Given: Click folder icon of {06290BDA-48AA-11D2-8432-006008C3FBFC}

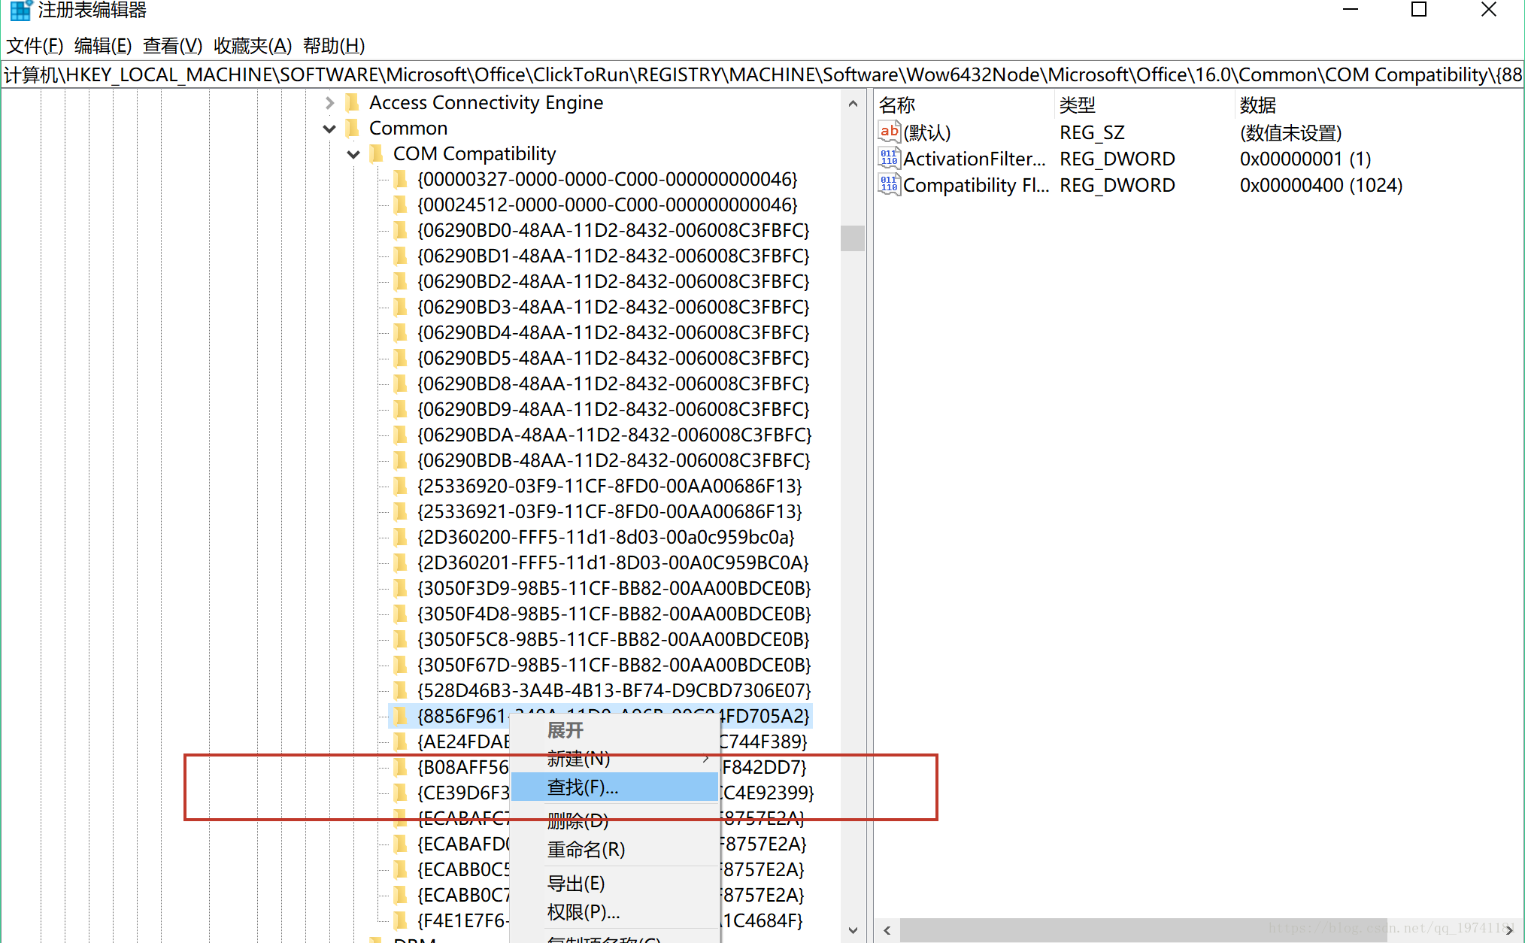Looking at the screenshot, I should pos(401,435).
